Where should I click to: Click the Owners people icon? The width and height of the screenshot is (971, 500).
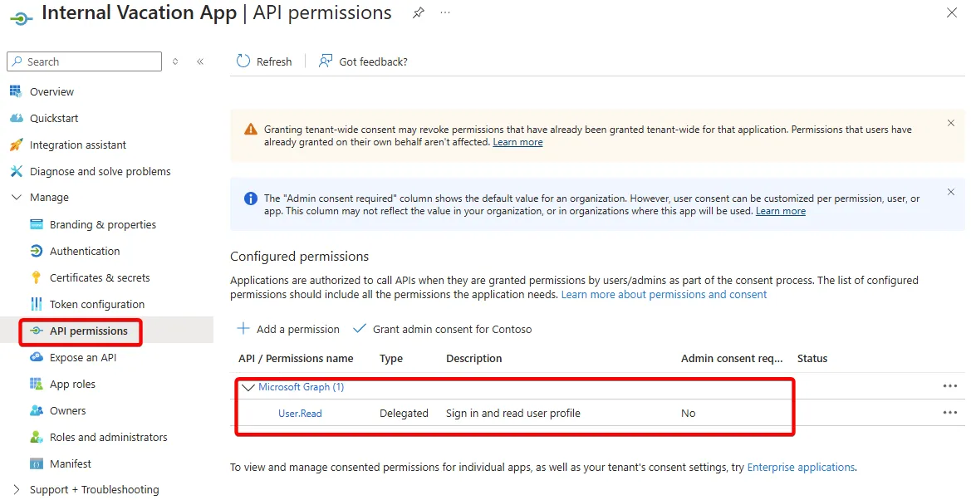tap(37, 410)
